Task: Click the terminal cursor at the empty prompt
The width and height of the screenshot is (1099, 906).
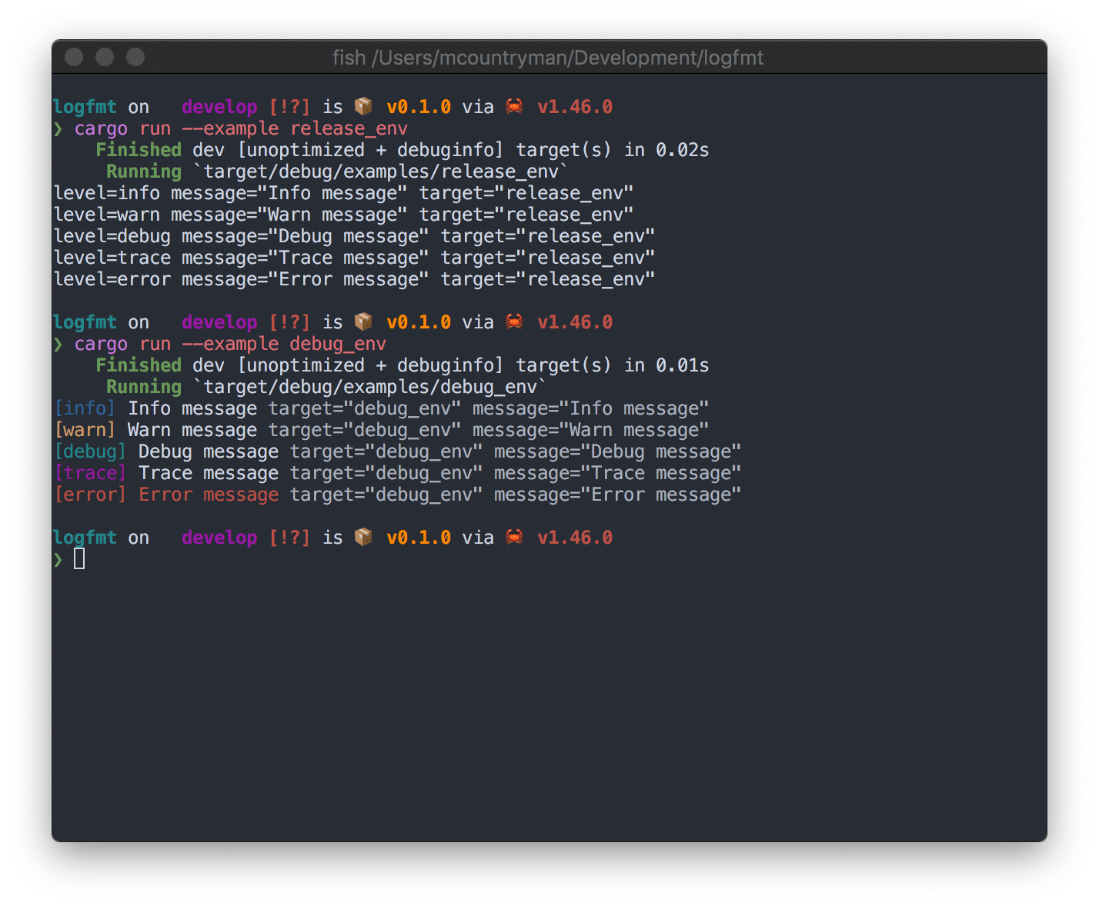Action: 79,559
